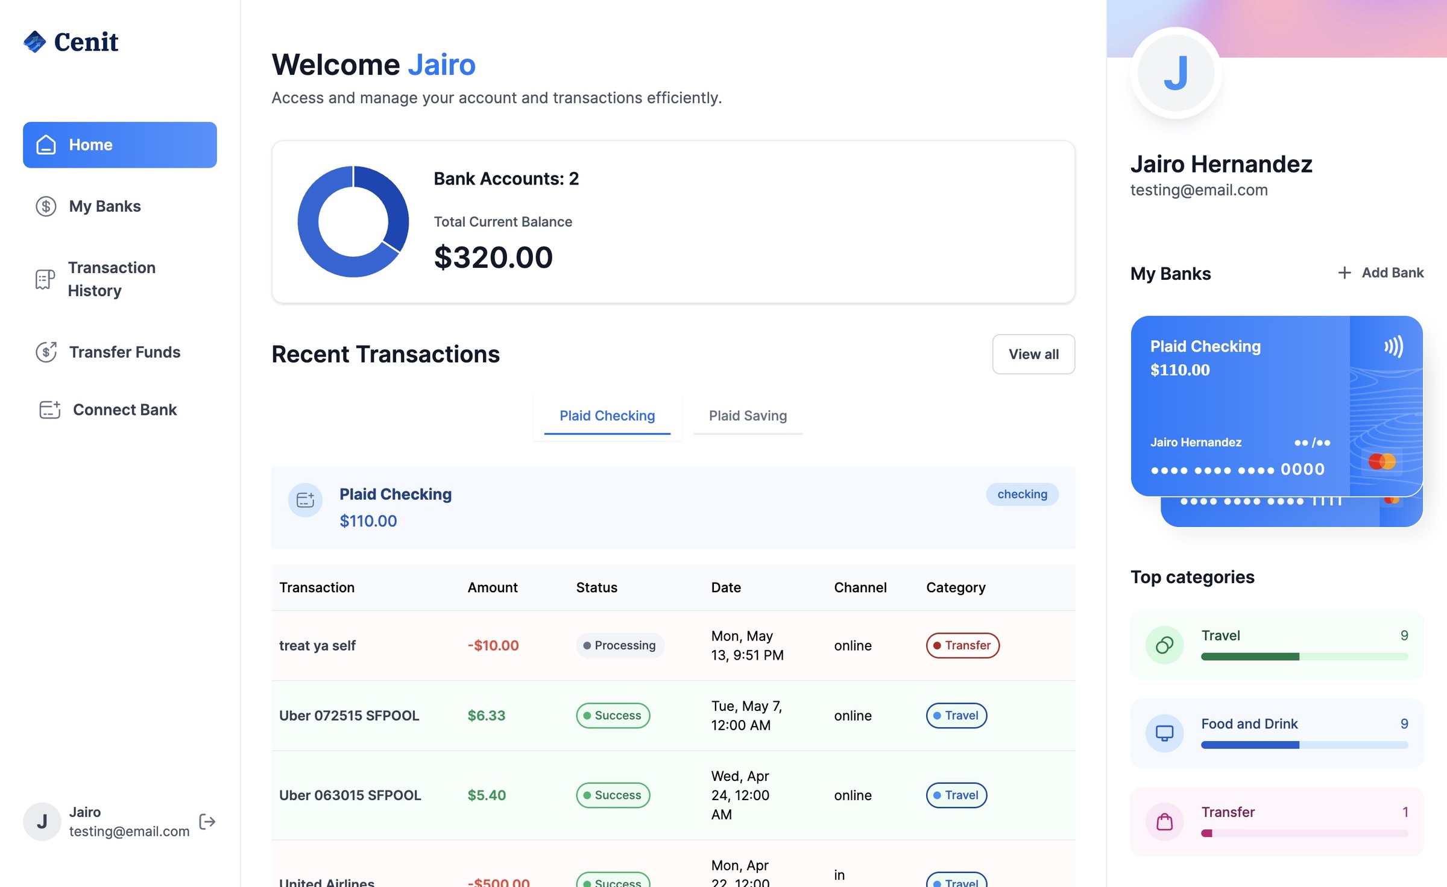Click the plus icon beside Add Bank
The width and height of the screenshot is (1447, 887).
1344,273
